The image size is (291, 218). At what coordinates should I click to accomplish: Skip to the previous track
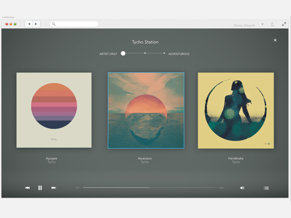pos(27,188)
